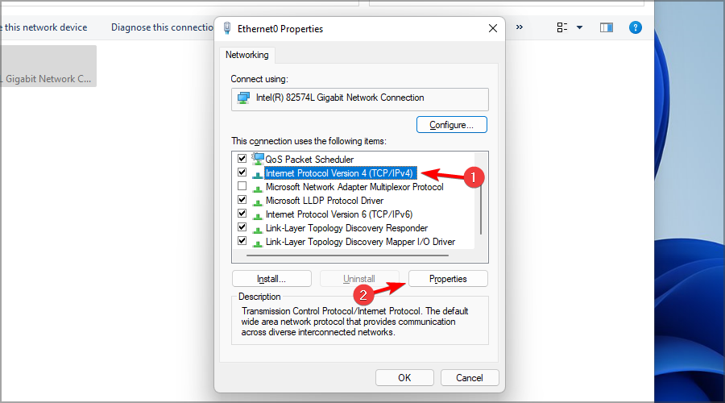Screen dimensions: 725x403
Task: Select the Gigabit Network C... adapter in Network Connections
Action: (48, 66)
